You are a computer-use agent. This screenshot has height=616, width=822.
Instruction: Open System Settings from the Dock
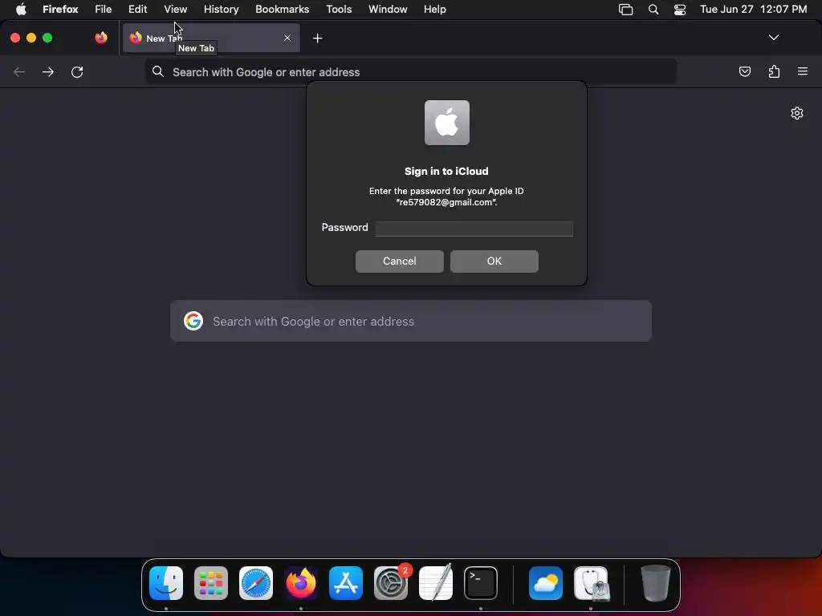391,583
